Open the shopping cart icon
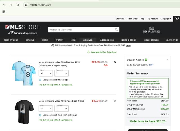This screenshot has height=131, width=180. coord(177,19)
